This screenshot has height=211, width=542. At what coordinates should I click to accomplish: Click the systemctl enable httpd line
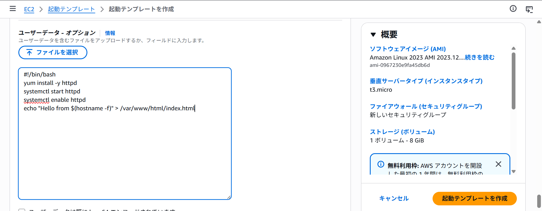click(55, 100)
